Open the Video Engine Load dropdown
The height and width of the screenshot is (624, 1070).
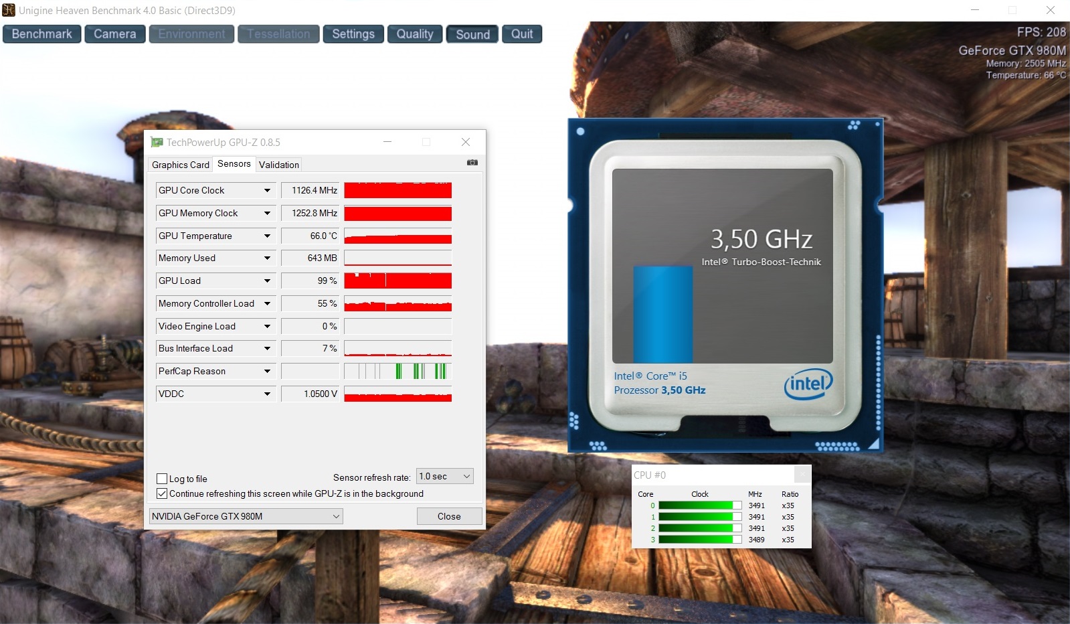(267, 327)
